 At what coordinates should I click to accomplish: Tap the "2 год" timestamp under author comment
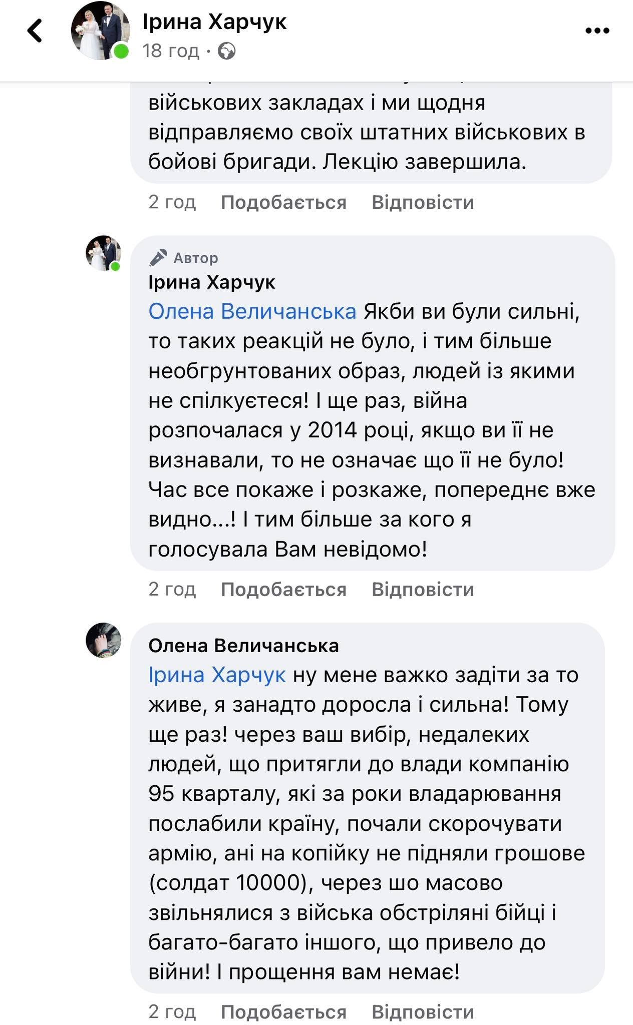(172, 590)
